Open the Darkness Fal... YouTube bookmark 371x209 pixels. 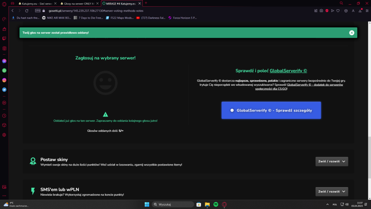[x=151, y=18]
